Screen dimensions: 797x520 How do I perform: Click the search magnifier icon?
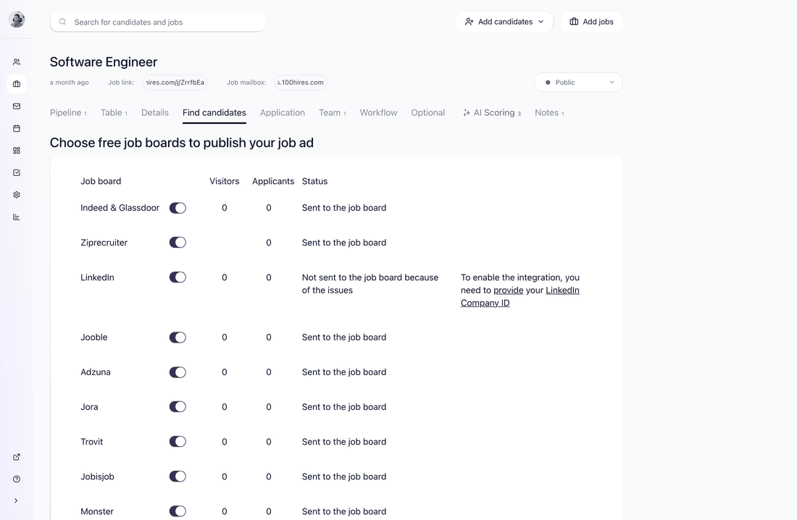tap(62, 22)
